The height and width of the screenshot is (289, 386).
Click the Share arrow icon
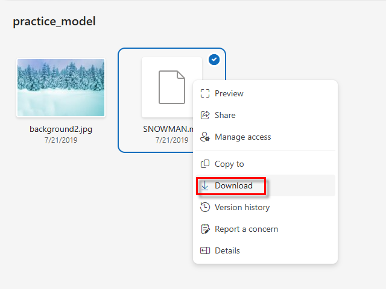pyautogui.click(x=205, y=115)
